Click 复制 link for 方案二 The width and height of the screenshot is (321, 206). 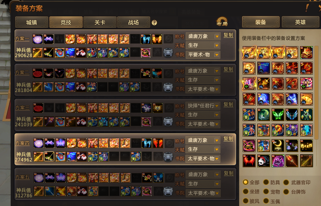(228, 69)
